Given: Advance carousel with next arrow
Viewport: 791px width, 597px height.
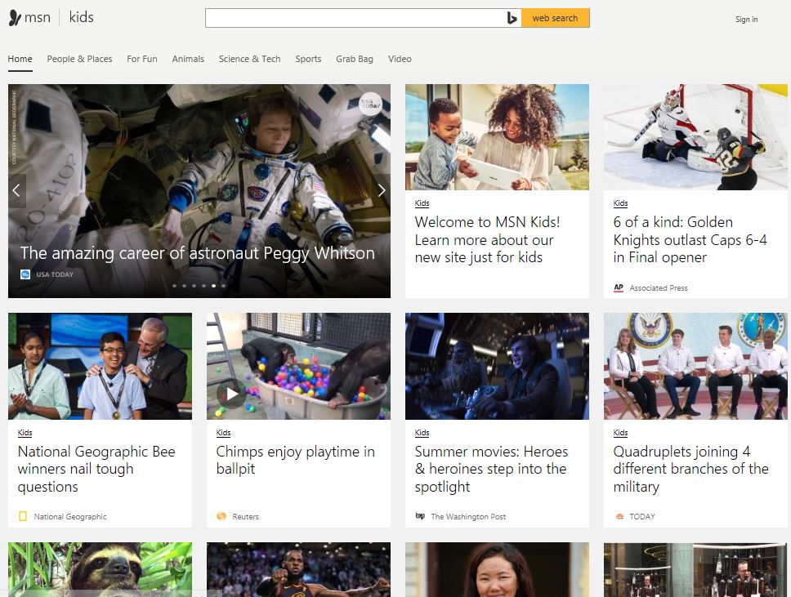Looking at the screenshot, I should (x=381, y=190).
